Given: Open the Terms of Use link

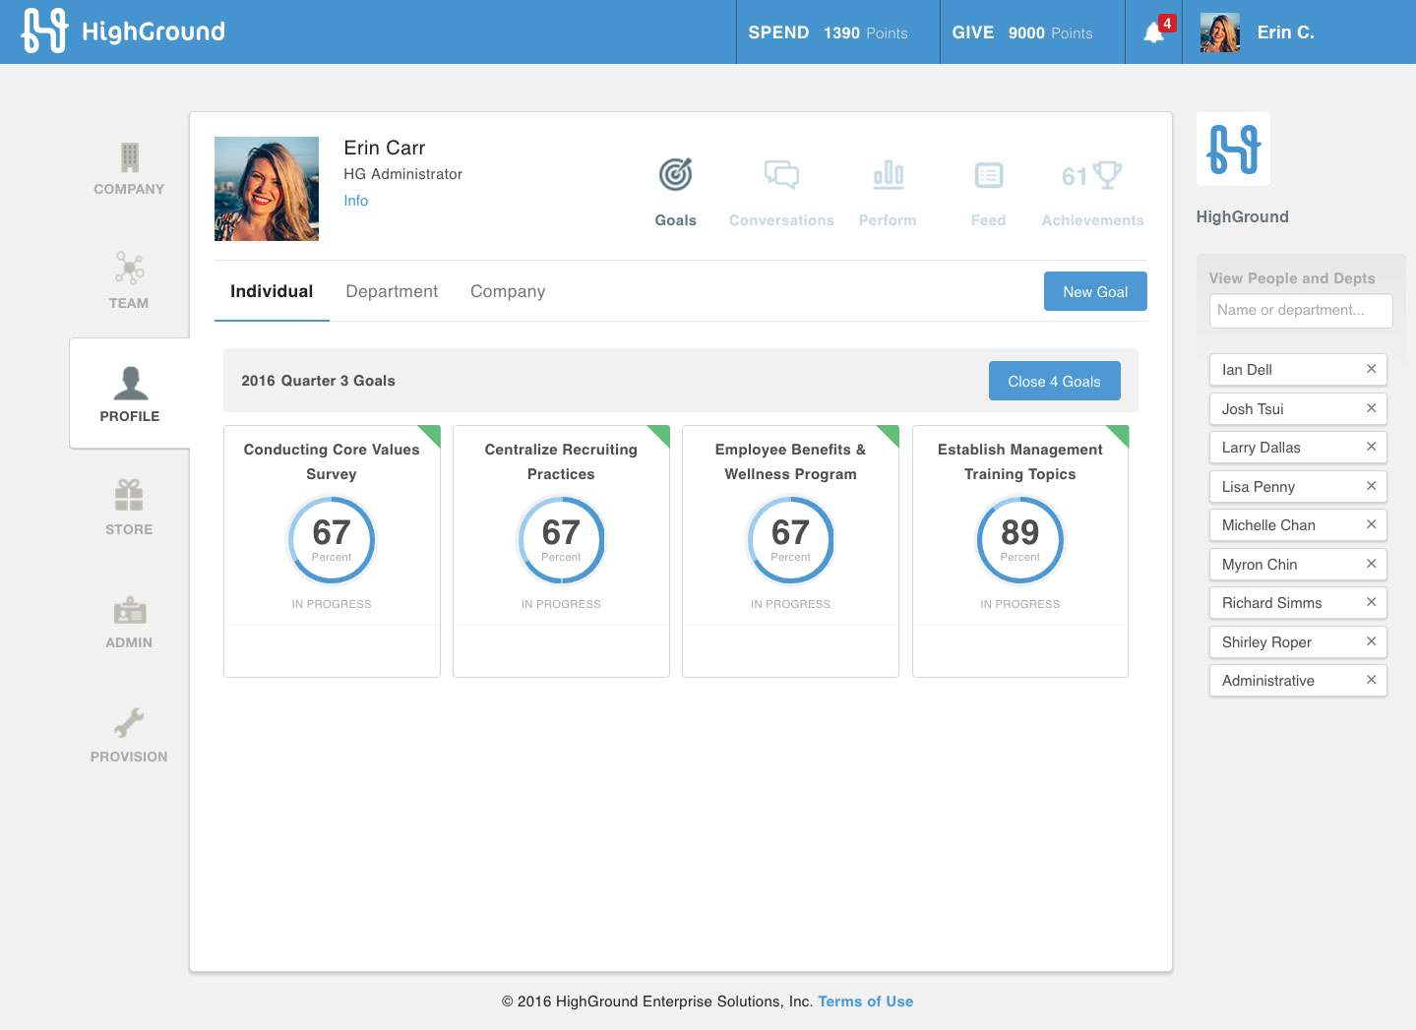Looking at the screenshot, I should click(x=866, y=1001).
